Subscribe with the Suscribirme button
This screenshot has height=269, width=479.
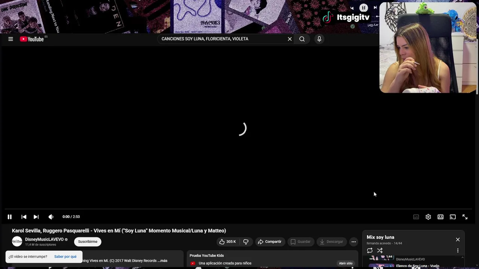(88, 242)
